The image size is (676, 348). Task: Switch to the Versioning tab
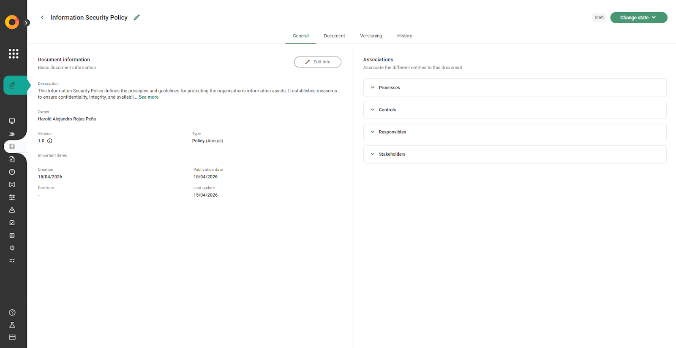pyautogui.click(x=371, y=36)
